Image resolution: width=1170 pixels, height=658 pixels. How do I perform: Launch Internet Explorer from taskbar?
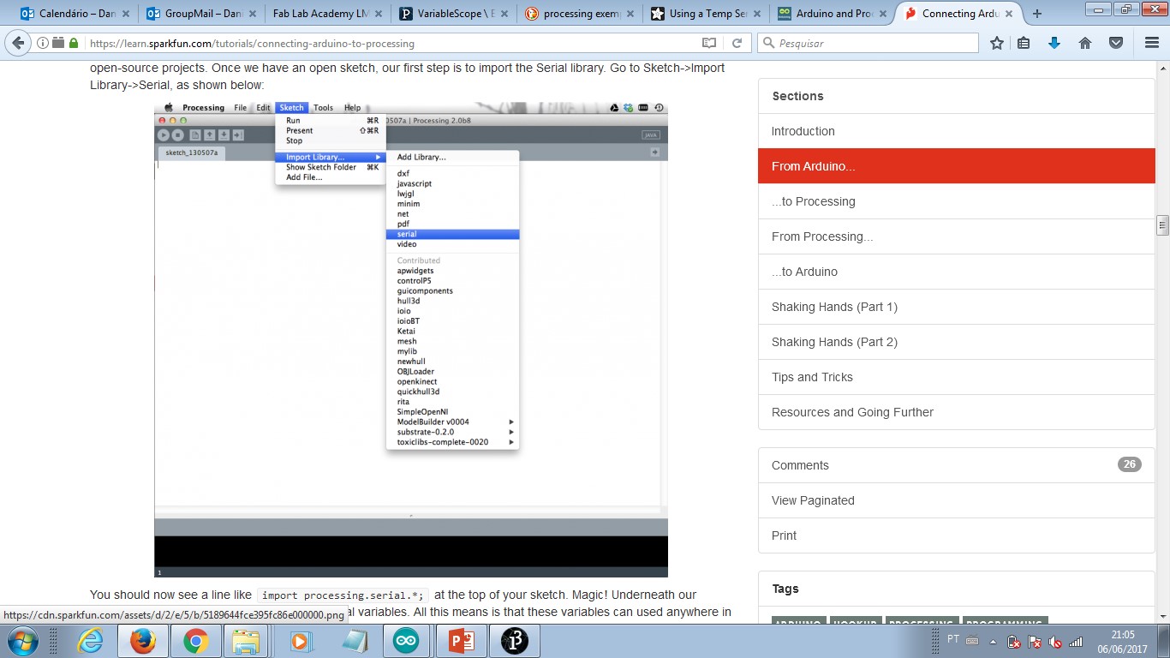tap(89, 641)
